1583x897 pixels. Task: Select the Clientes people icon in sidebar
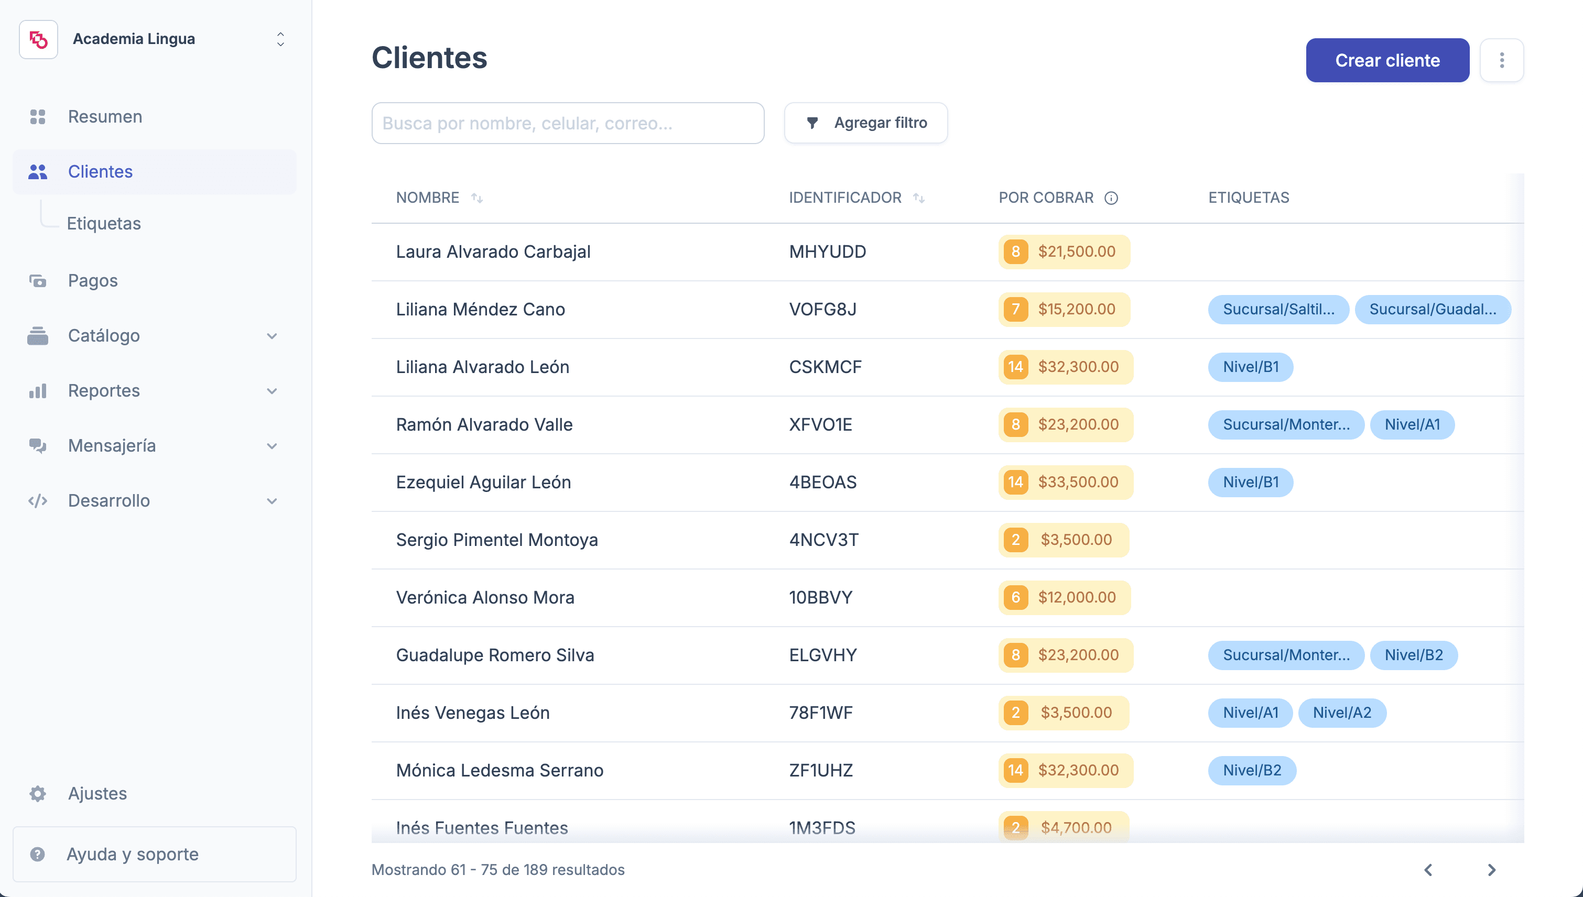[38, 172]
